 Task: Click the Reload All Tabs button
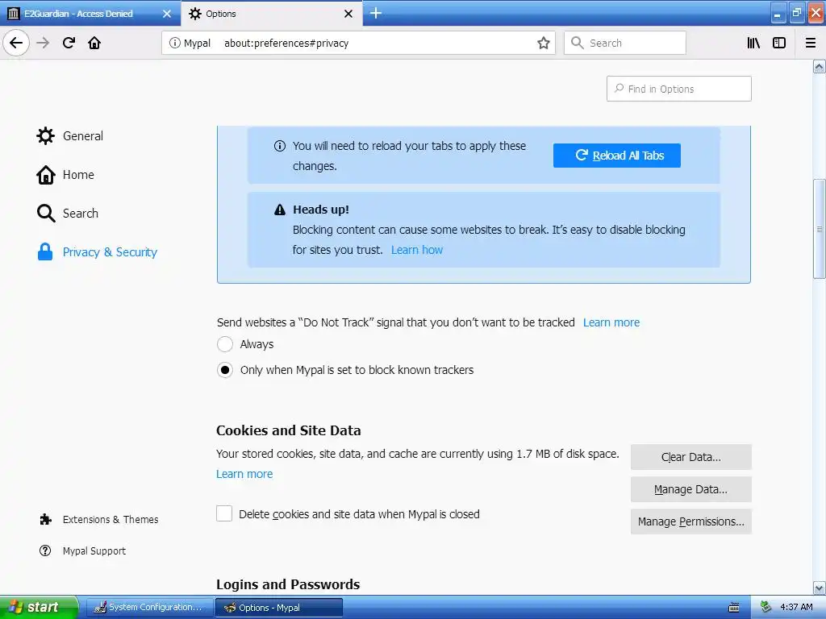point(617,156)
